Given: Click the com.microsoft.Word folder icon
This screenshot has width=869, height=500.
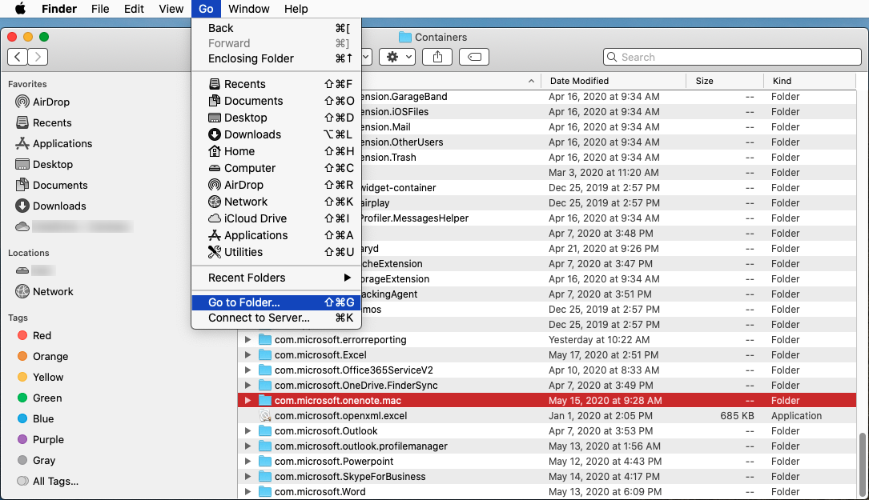Looking at the screenshot, I should click(265, 492).
